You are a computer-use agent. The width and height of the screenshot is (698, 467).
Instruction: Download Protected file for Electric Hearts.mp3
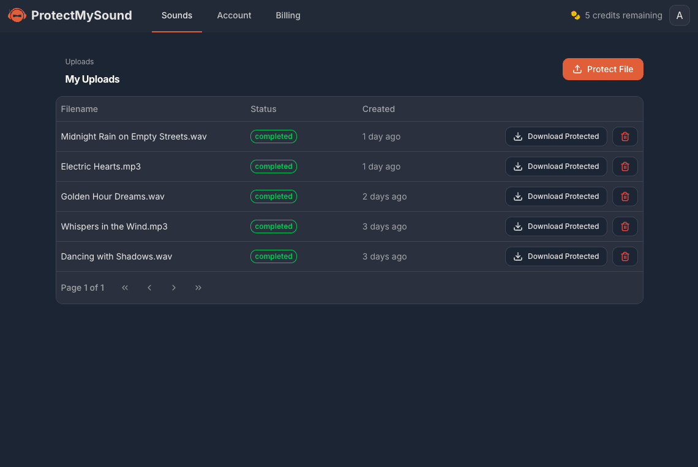click(556, 166)
